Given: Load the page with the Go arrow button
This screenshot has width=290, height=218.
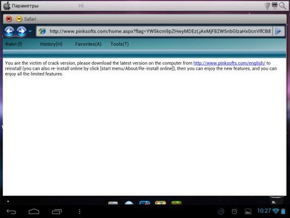Looking at the screenshot, I should pos(278,31).
